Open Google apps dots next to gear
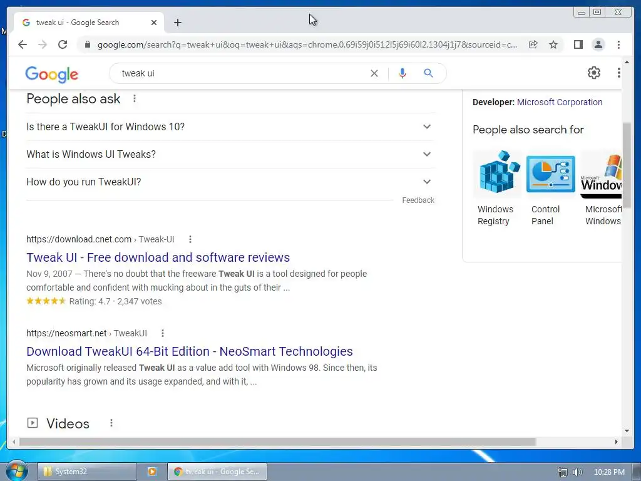Viewport: 641px width, 481px height. [x=618, y=73]
